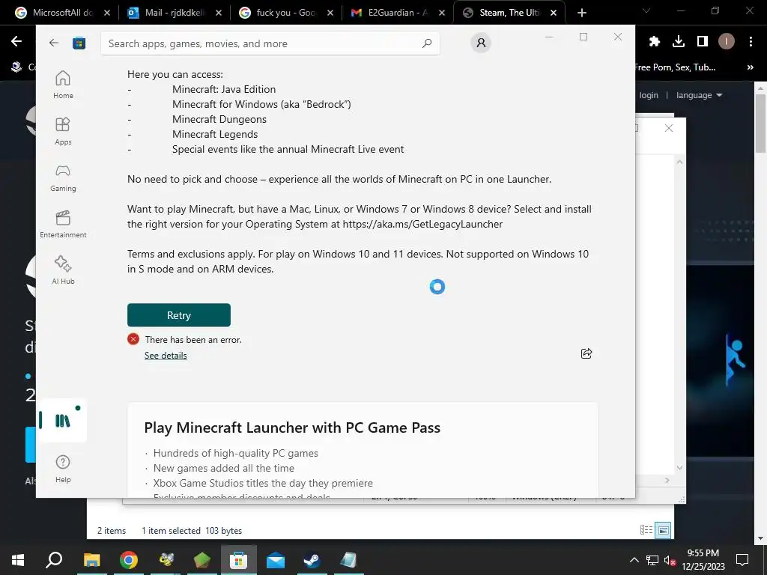The image size is (767, 575).
Task: Open Chrome from taskbar
Action: click(129, 560)
